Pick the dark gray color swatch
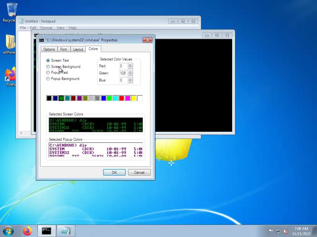The height and width of the screenshot is (237, 317). pyautogui.click(x=98, y=98)
